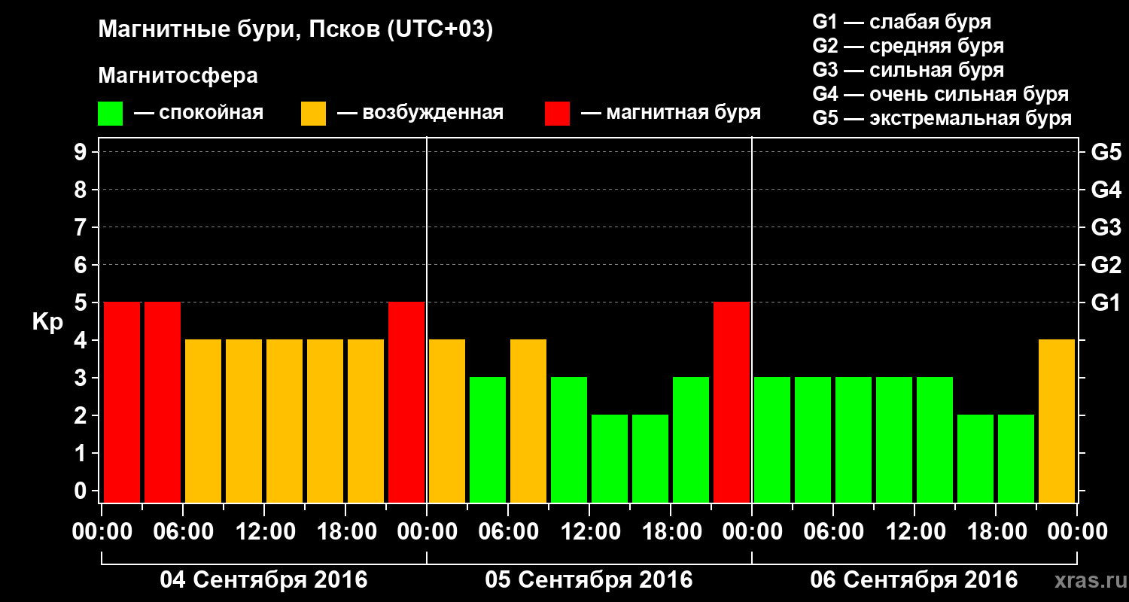The width and height of the screenshot is (1129, 602).
Task: Click the '04 Сентября 2016' date label
Action: coord(263,580)
